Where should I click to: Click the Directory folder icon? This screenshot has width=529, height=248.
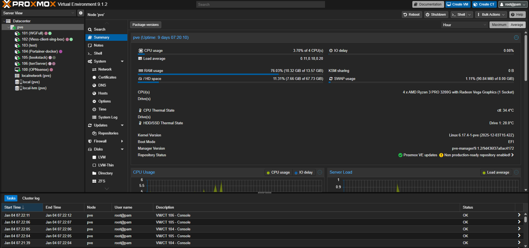pyautogui.click(x=94, y=173)
